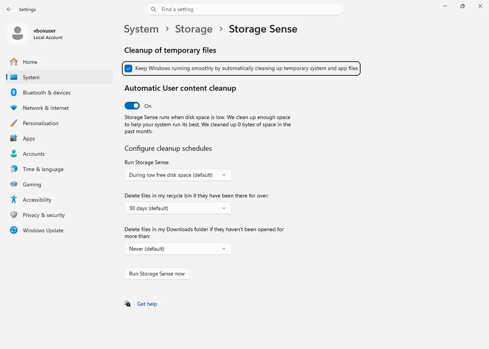Open Gaming settings in sidebar
The height and width of the screenshot is (349, 489).
pyautogui.click(x=60, y=184)
